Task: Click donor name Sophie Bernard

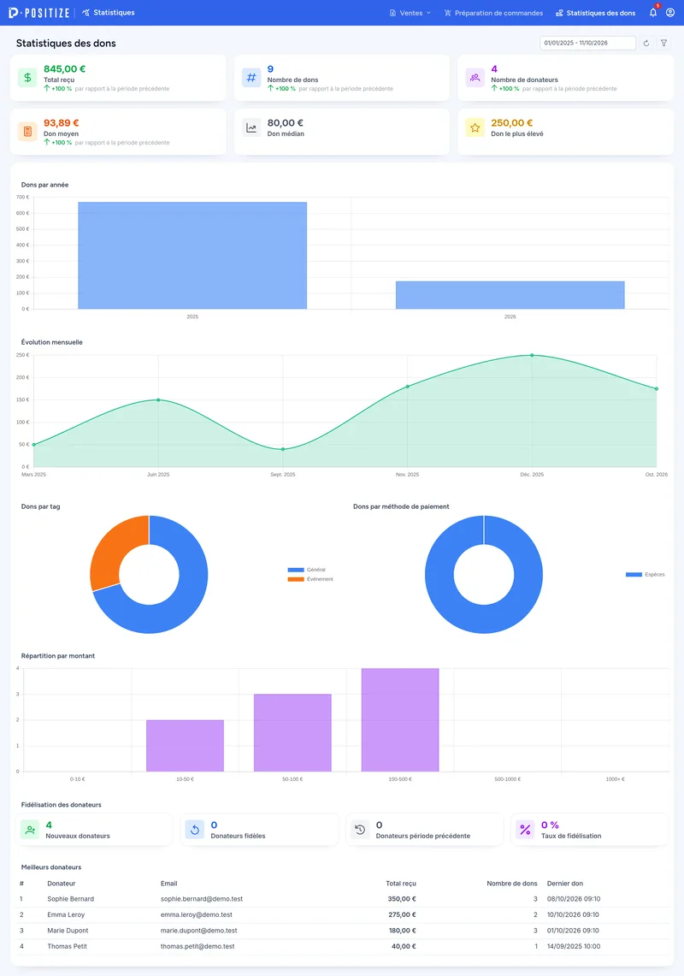Action: 71,899
